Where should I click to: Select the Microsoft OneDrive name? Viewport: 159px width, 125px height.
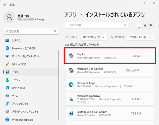[x=88, y=96]
